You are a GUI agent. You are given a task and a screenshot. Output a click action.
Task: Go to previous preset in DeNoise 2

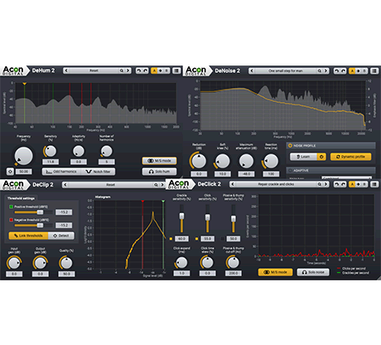click(252, 71)
